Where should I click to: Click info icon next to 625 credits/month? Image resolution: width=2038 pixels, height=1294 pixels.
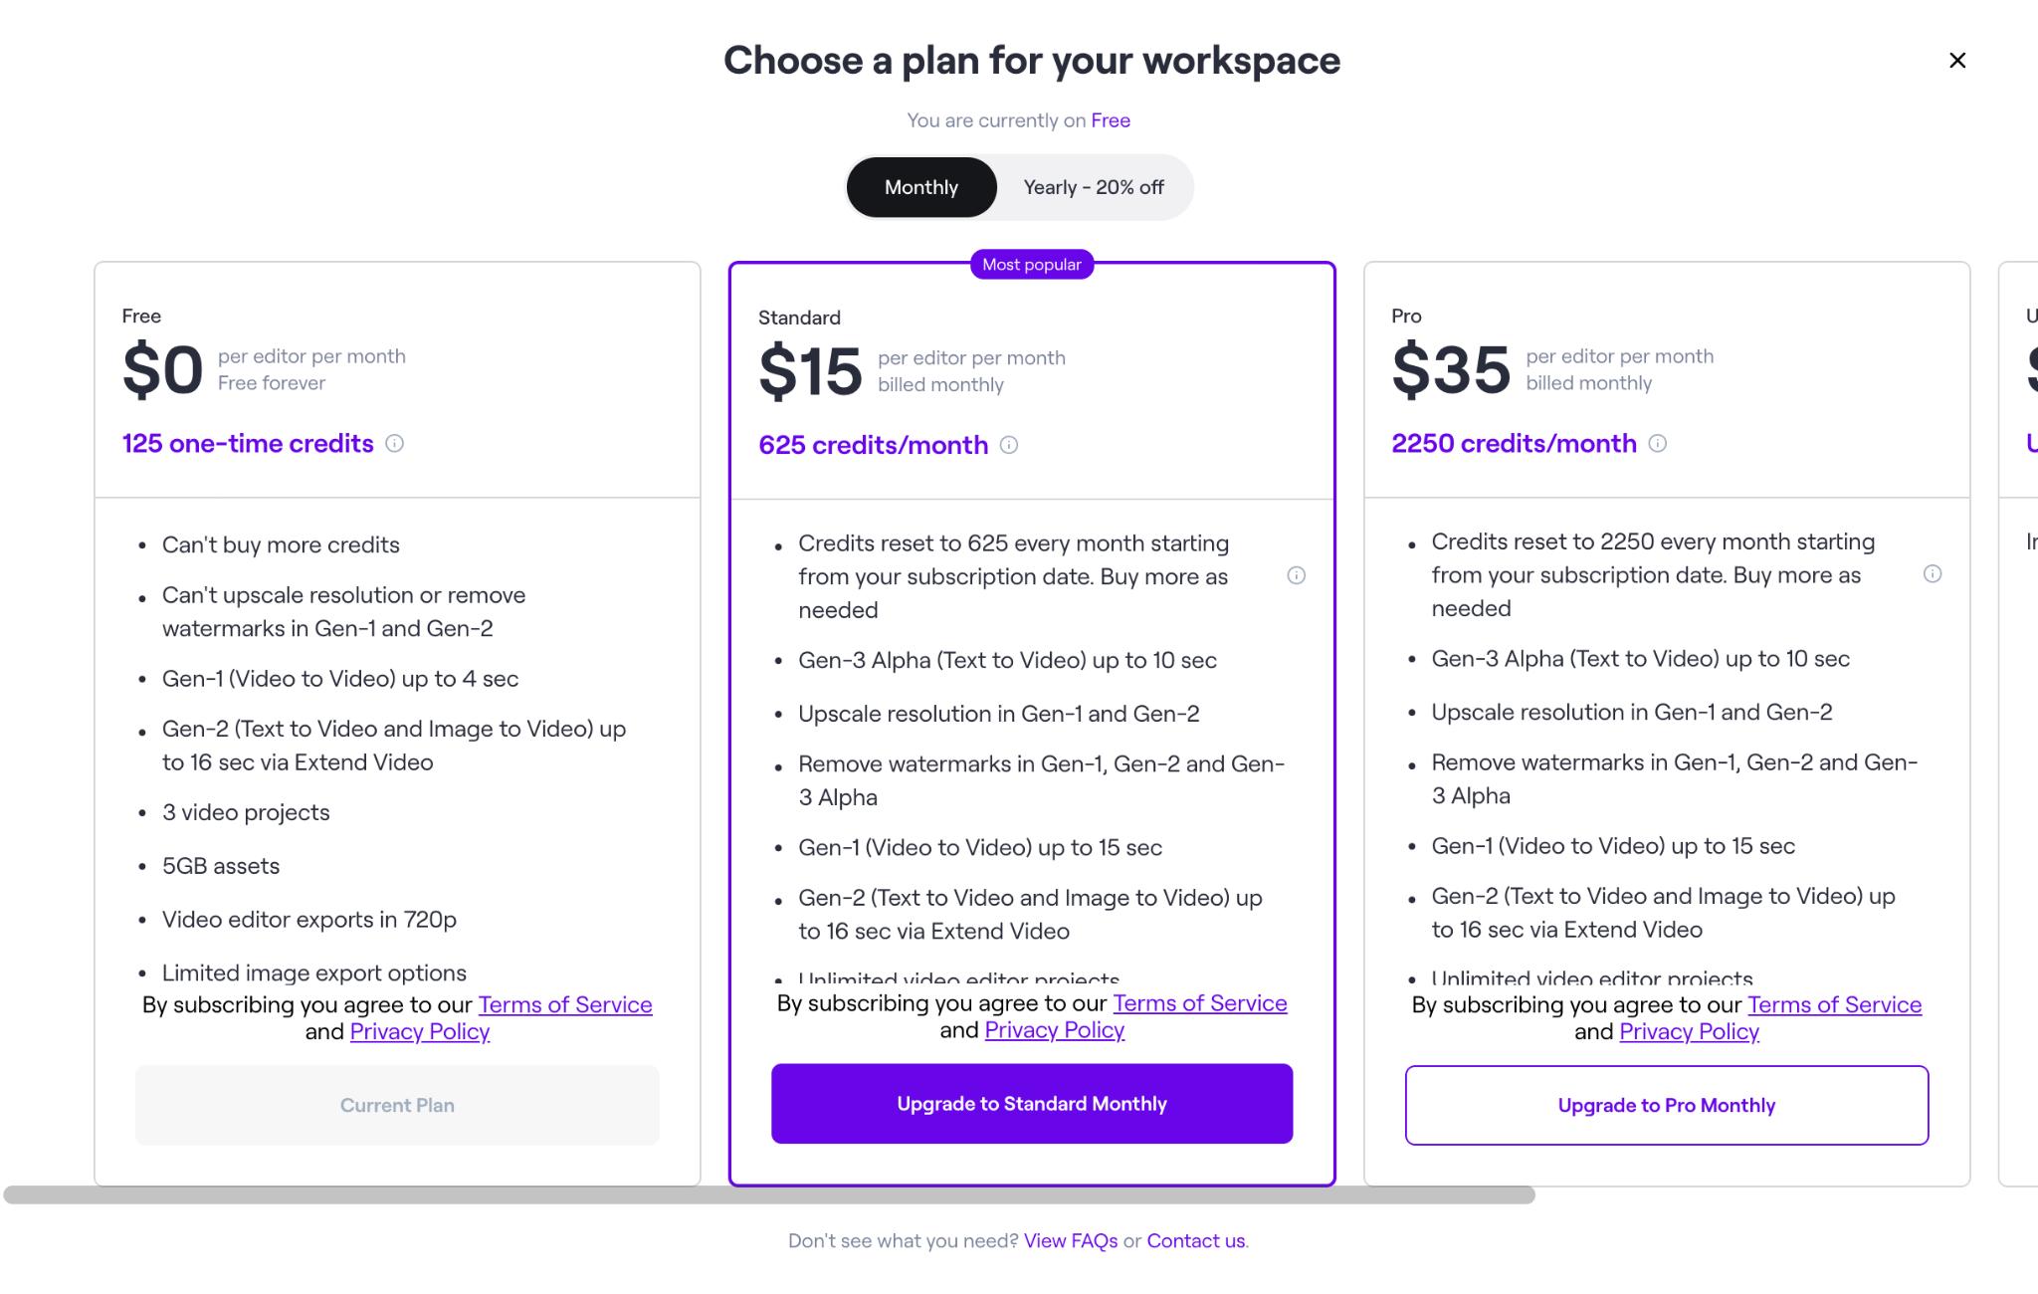point(1009,445)
